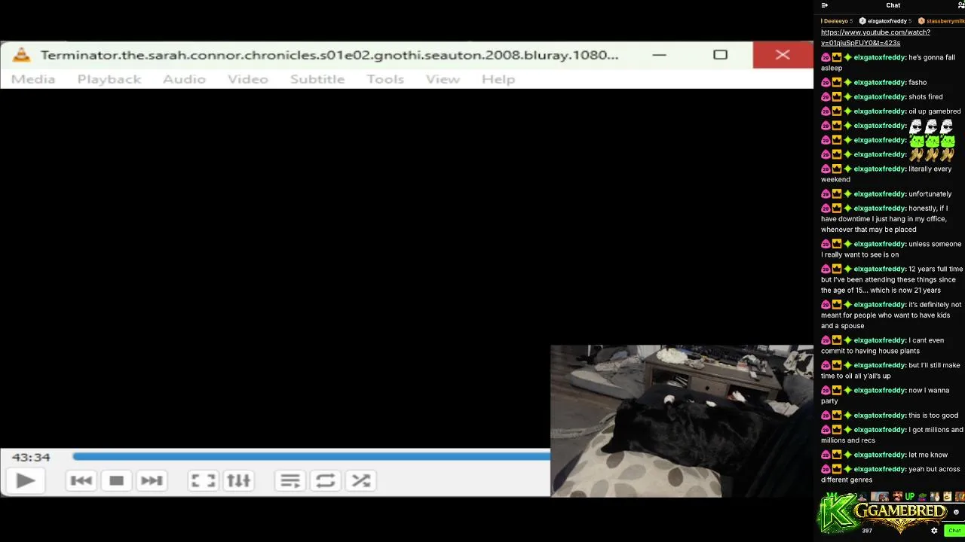Open the Tools menu
This screenshot has width=965, height=542.
coord(385,79)
